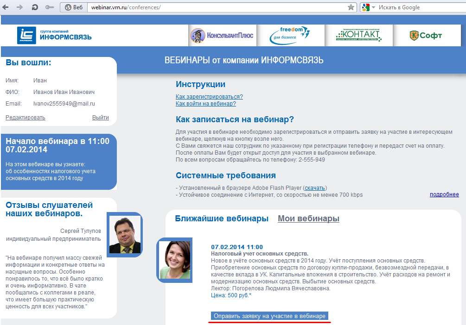Viewport: 466px width, 325px height.
Task: Click the Инструкции heading
Action: click(x=201, y=84)
